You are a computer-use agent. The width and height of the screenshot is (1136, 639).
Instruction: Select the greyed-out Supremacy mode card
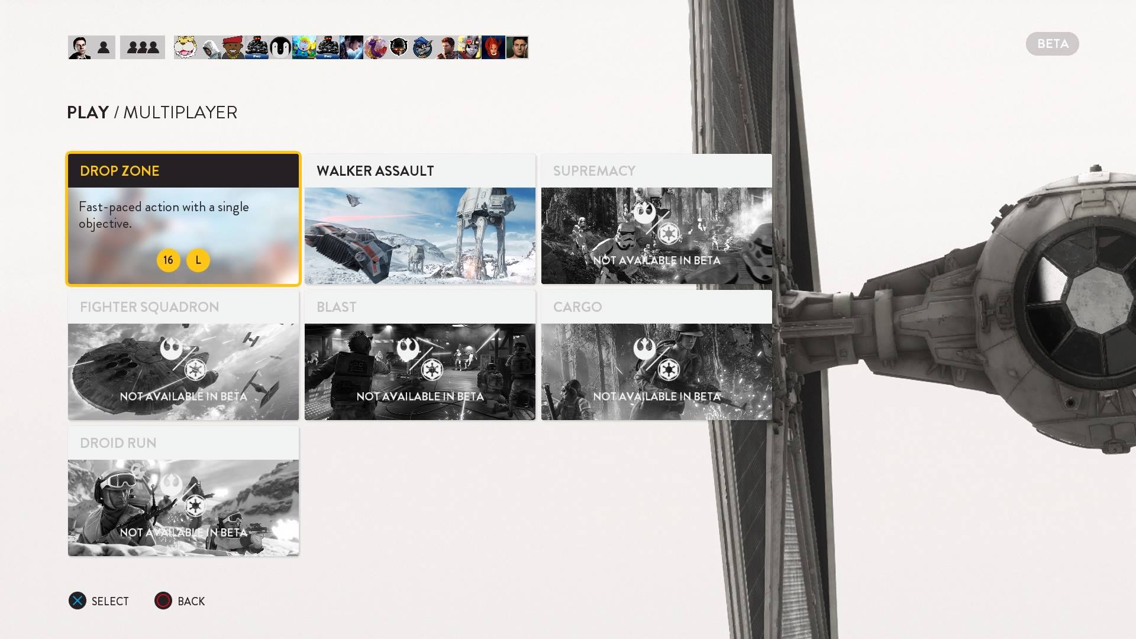tap(657, 219)
